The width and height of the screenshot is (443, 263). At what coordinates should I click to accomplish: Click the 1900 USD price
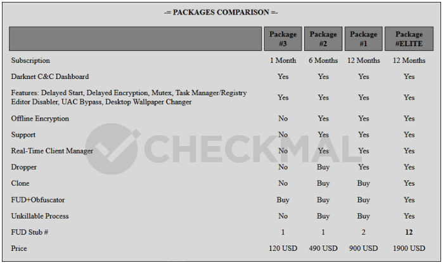coord(409,248)
